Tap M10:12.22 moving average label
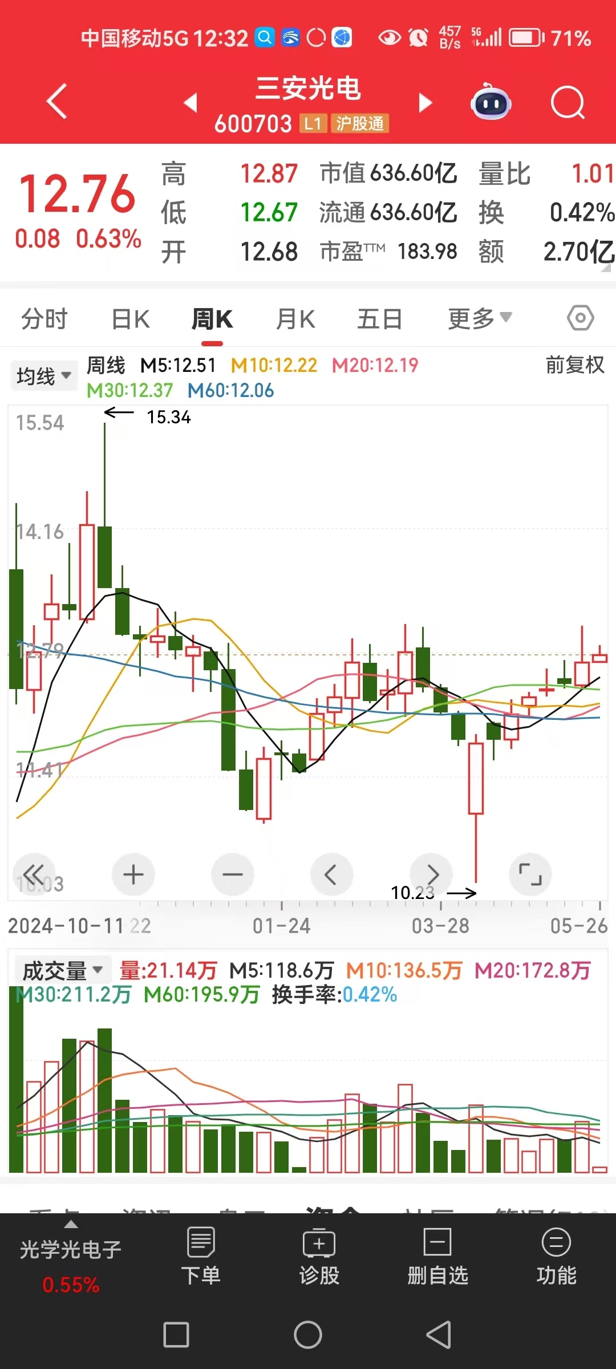This screenshot has height=1369, width=616. [x=274, y=365]
